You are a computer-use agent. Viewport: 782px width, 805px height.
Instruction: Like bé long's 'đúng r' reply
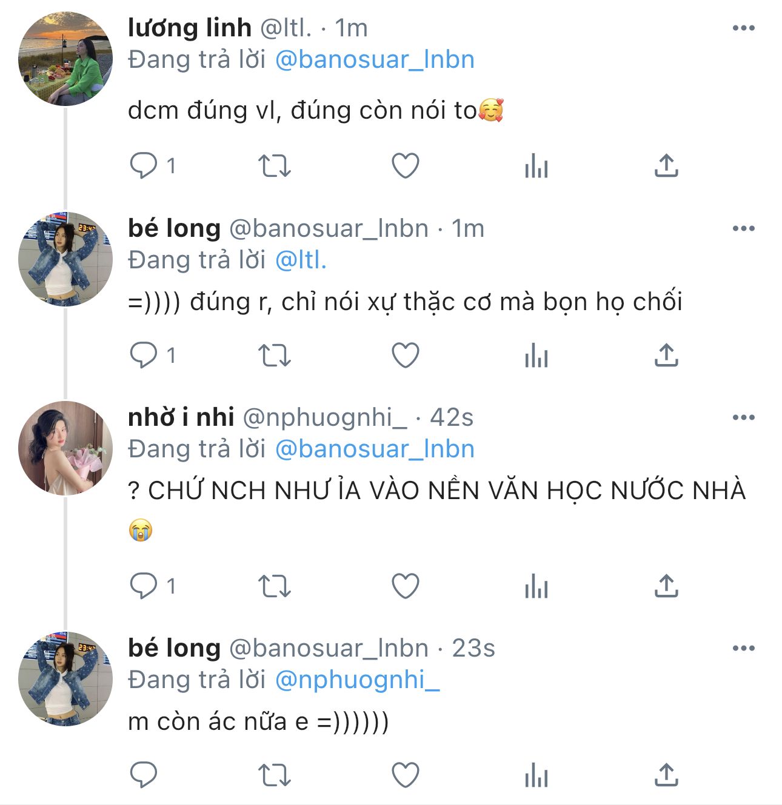pos(406,355)
